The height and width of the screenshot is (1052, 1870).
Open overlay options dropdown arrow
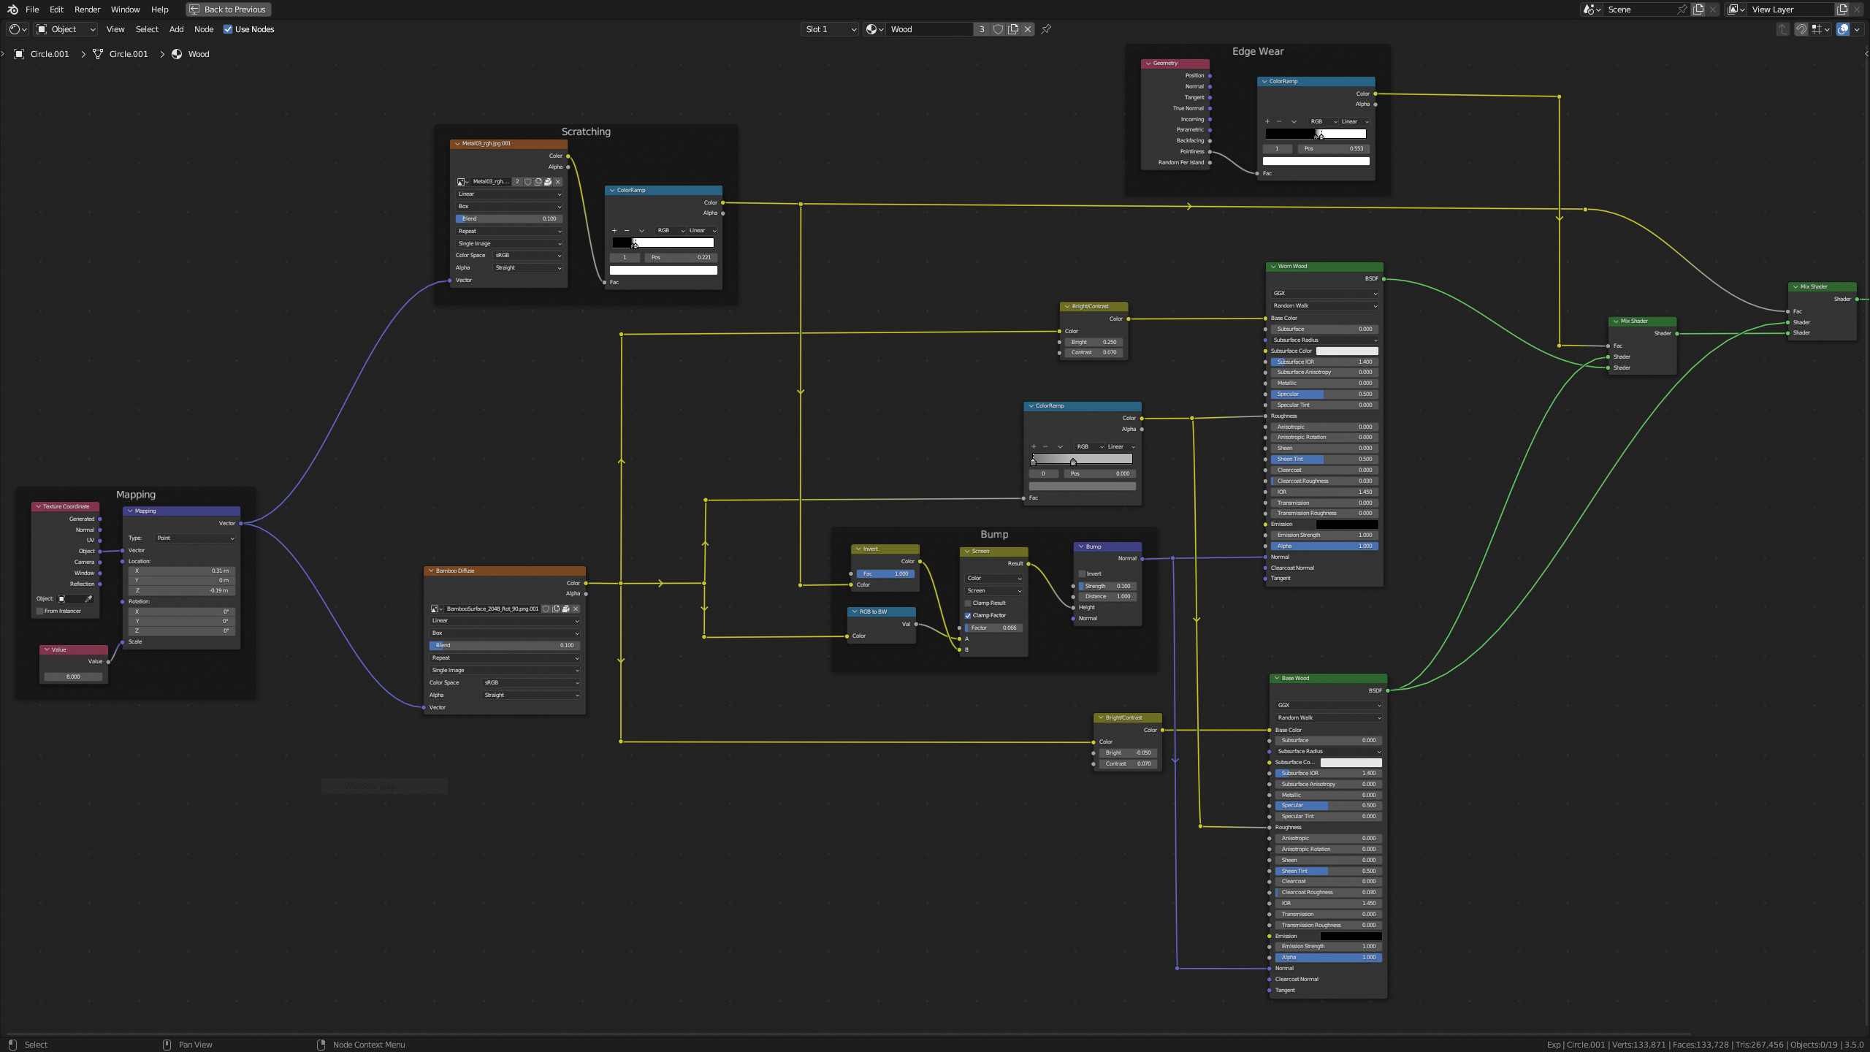[x=1857, y=29]
